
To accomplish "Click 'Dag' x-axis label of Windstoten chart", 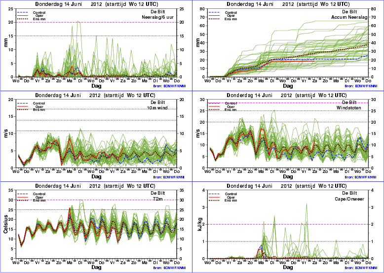I will click(x=288, y=176).
